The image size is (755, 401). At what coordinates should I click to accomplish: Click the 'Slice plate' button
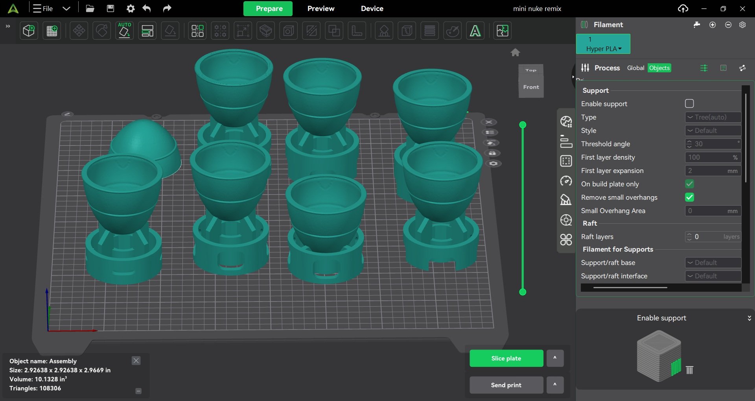click(x=506, y=358)
